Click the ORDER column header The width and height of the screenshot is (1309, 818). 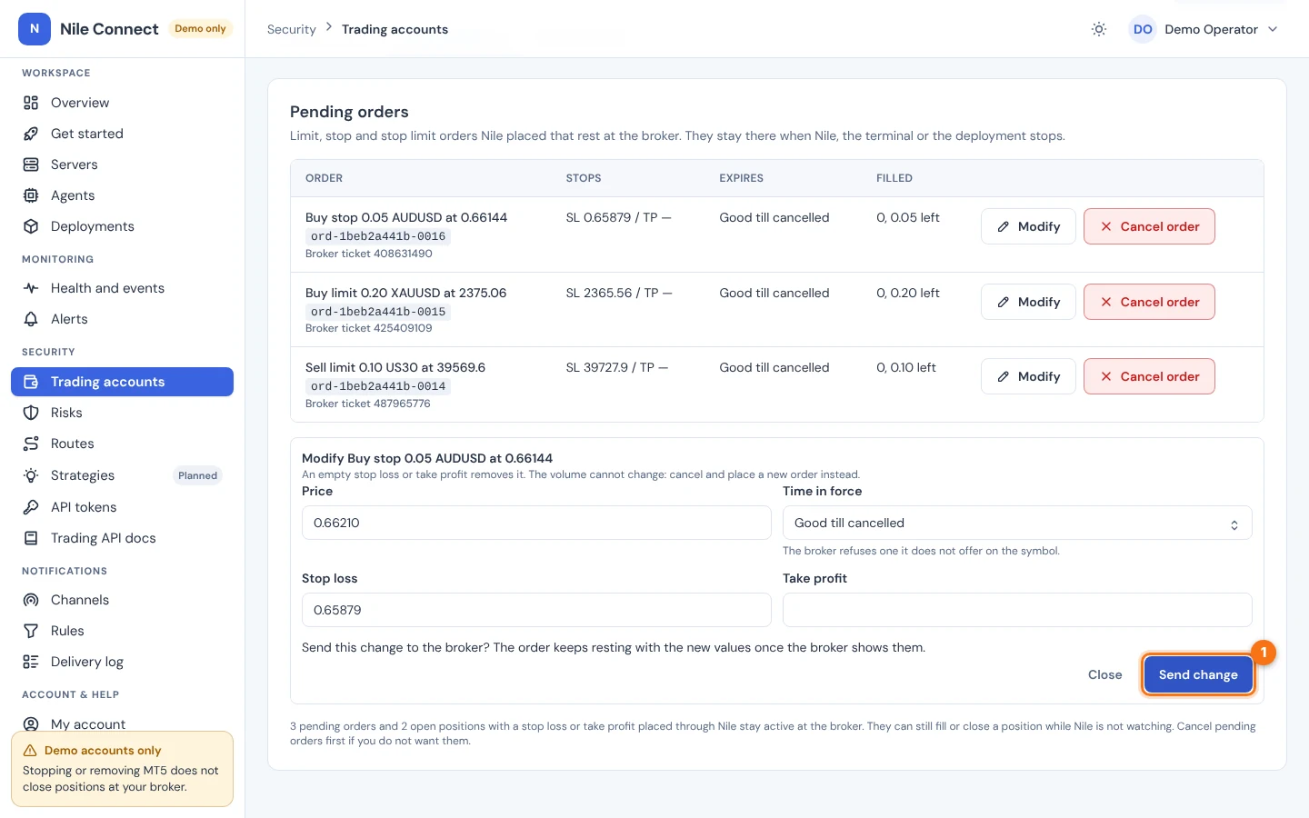324,178
